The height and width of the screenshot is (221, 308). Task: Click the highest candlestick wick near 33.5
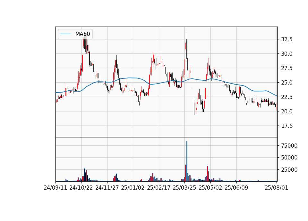click(187, 45)
